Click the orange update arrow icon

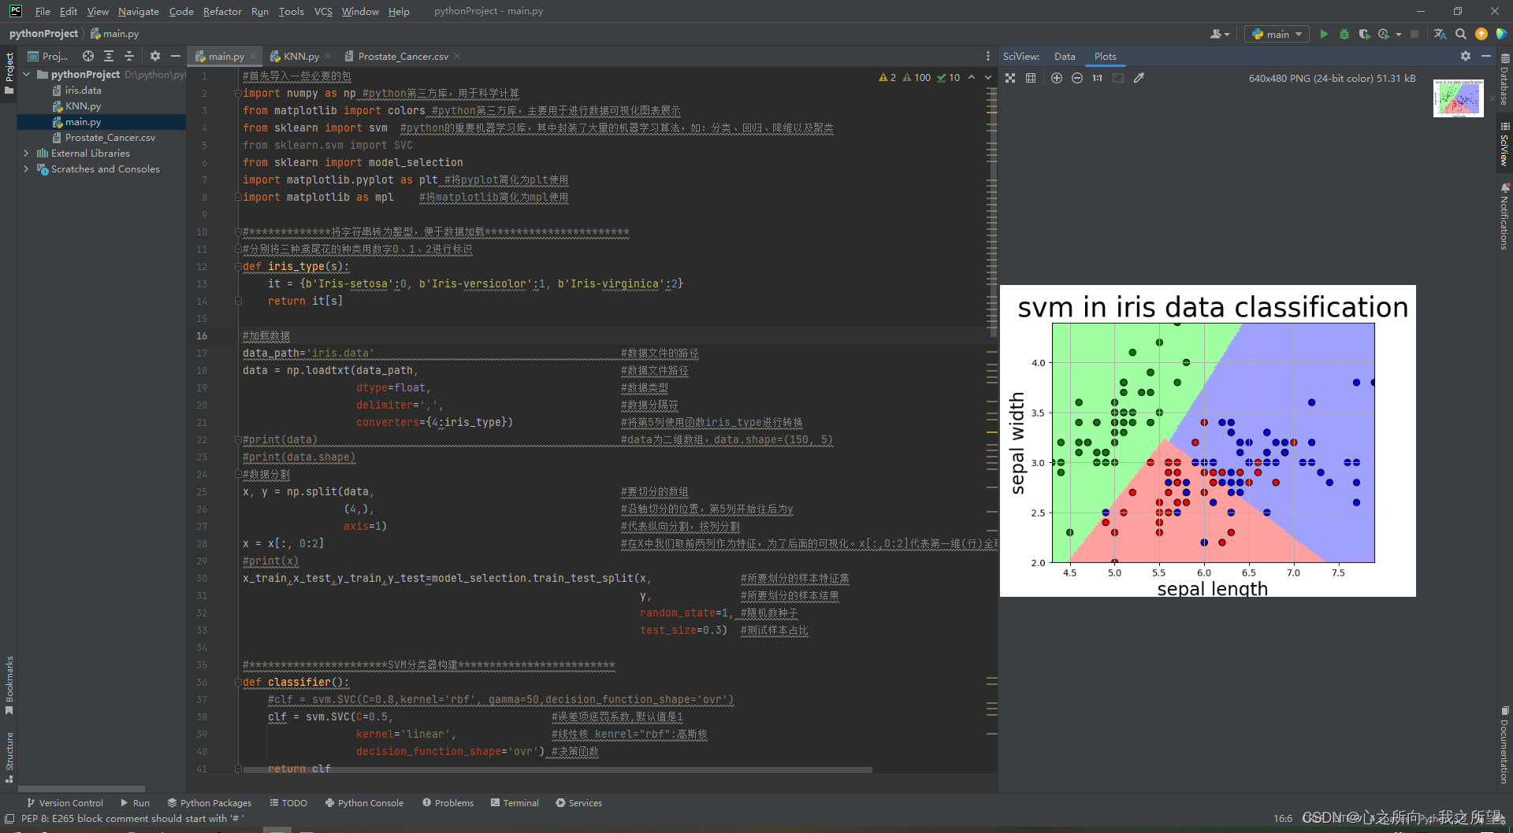(x=1481, y=34)
